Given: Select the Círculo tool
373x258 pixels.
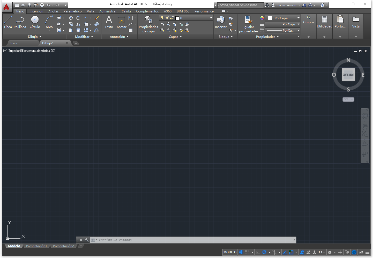Looking at the screenshot, I should coord(35,22).
